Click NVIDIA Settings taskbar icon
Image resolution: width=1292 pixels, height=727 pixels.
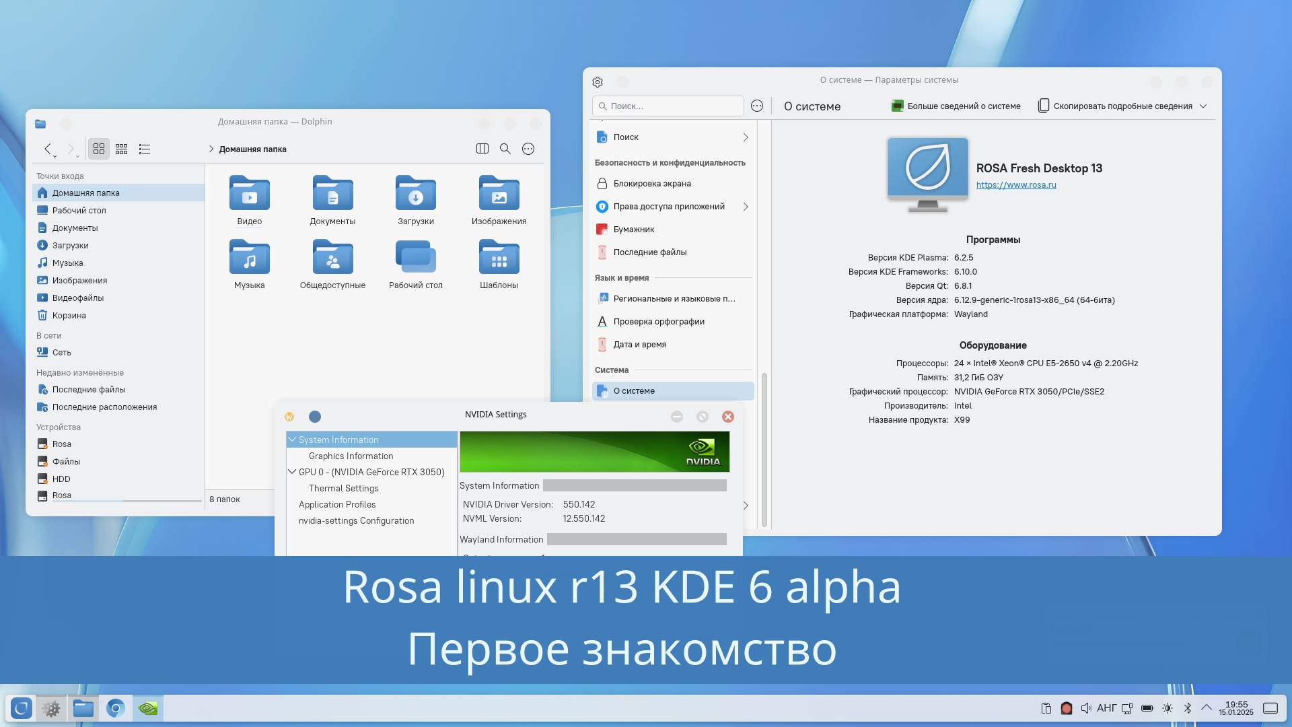pos(148,708)
